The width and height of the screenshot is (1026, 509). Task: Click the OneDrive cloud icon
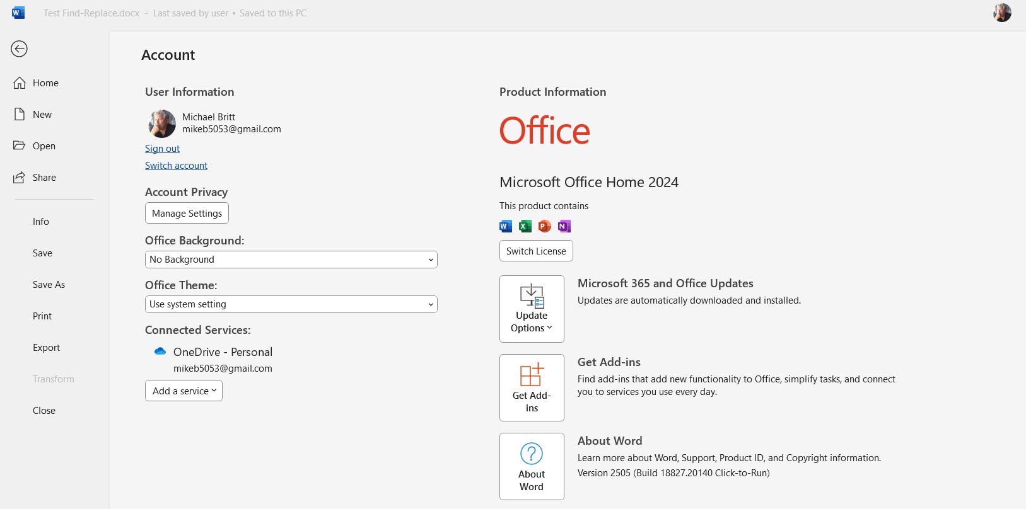(160, 352)
